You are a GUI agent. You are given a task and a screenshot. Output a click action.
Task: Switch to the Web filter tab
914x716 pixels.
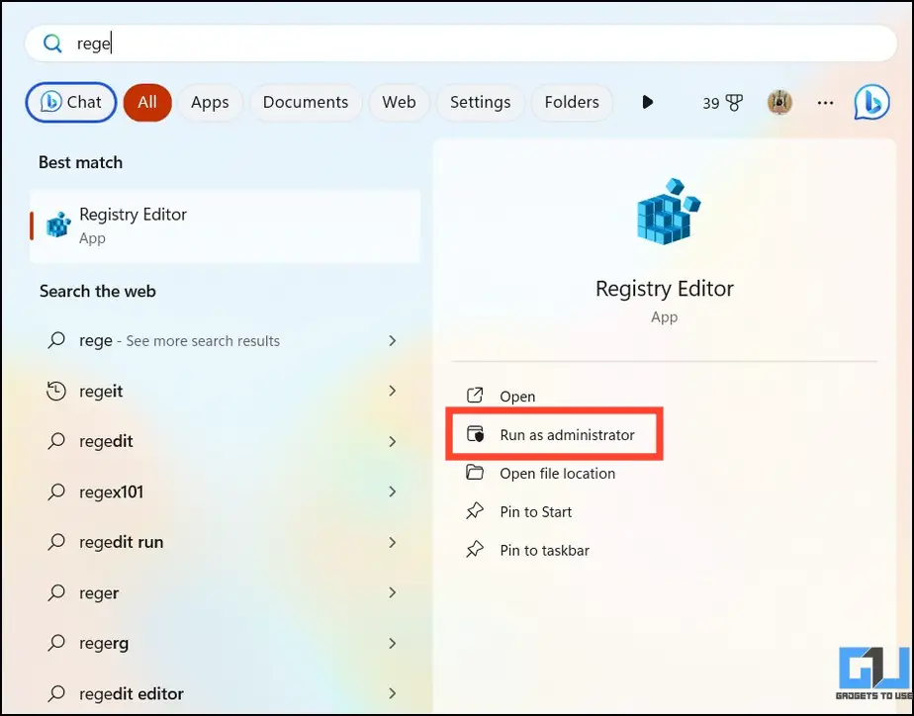400,103
